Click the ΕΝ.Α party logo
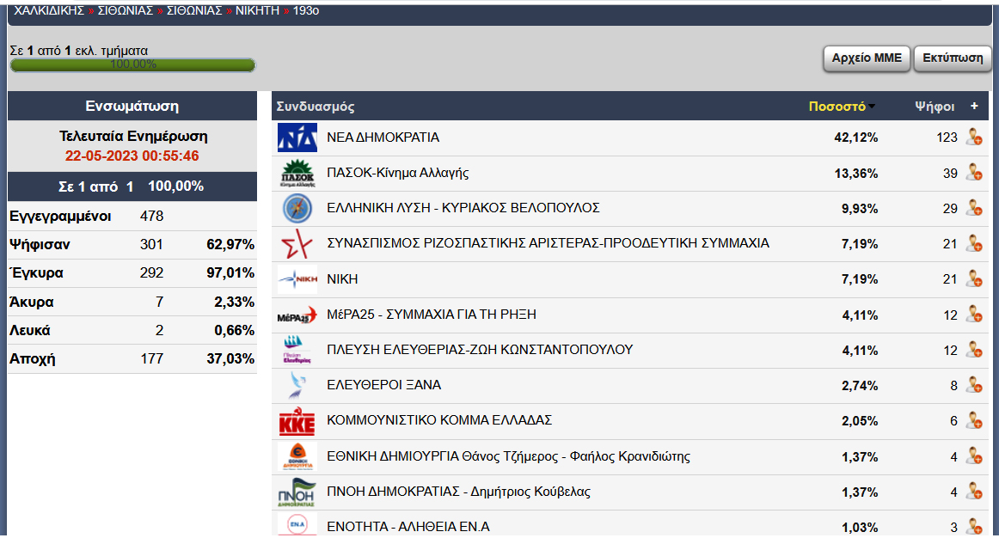The height and width of the screenshot is (538, 999). click(x=297, y=525)
